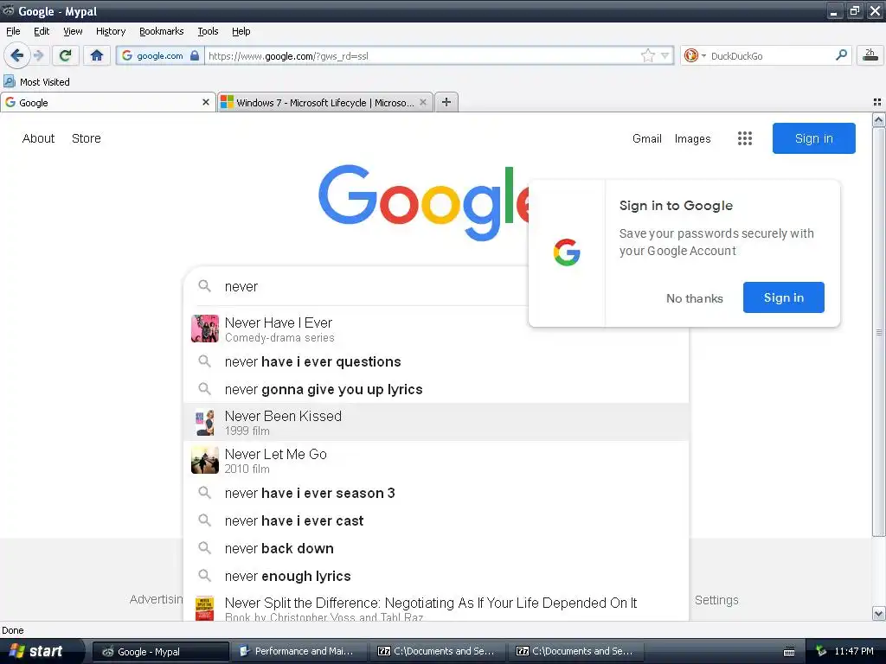Click Sign in inside the Google popup

783,297
